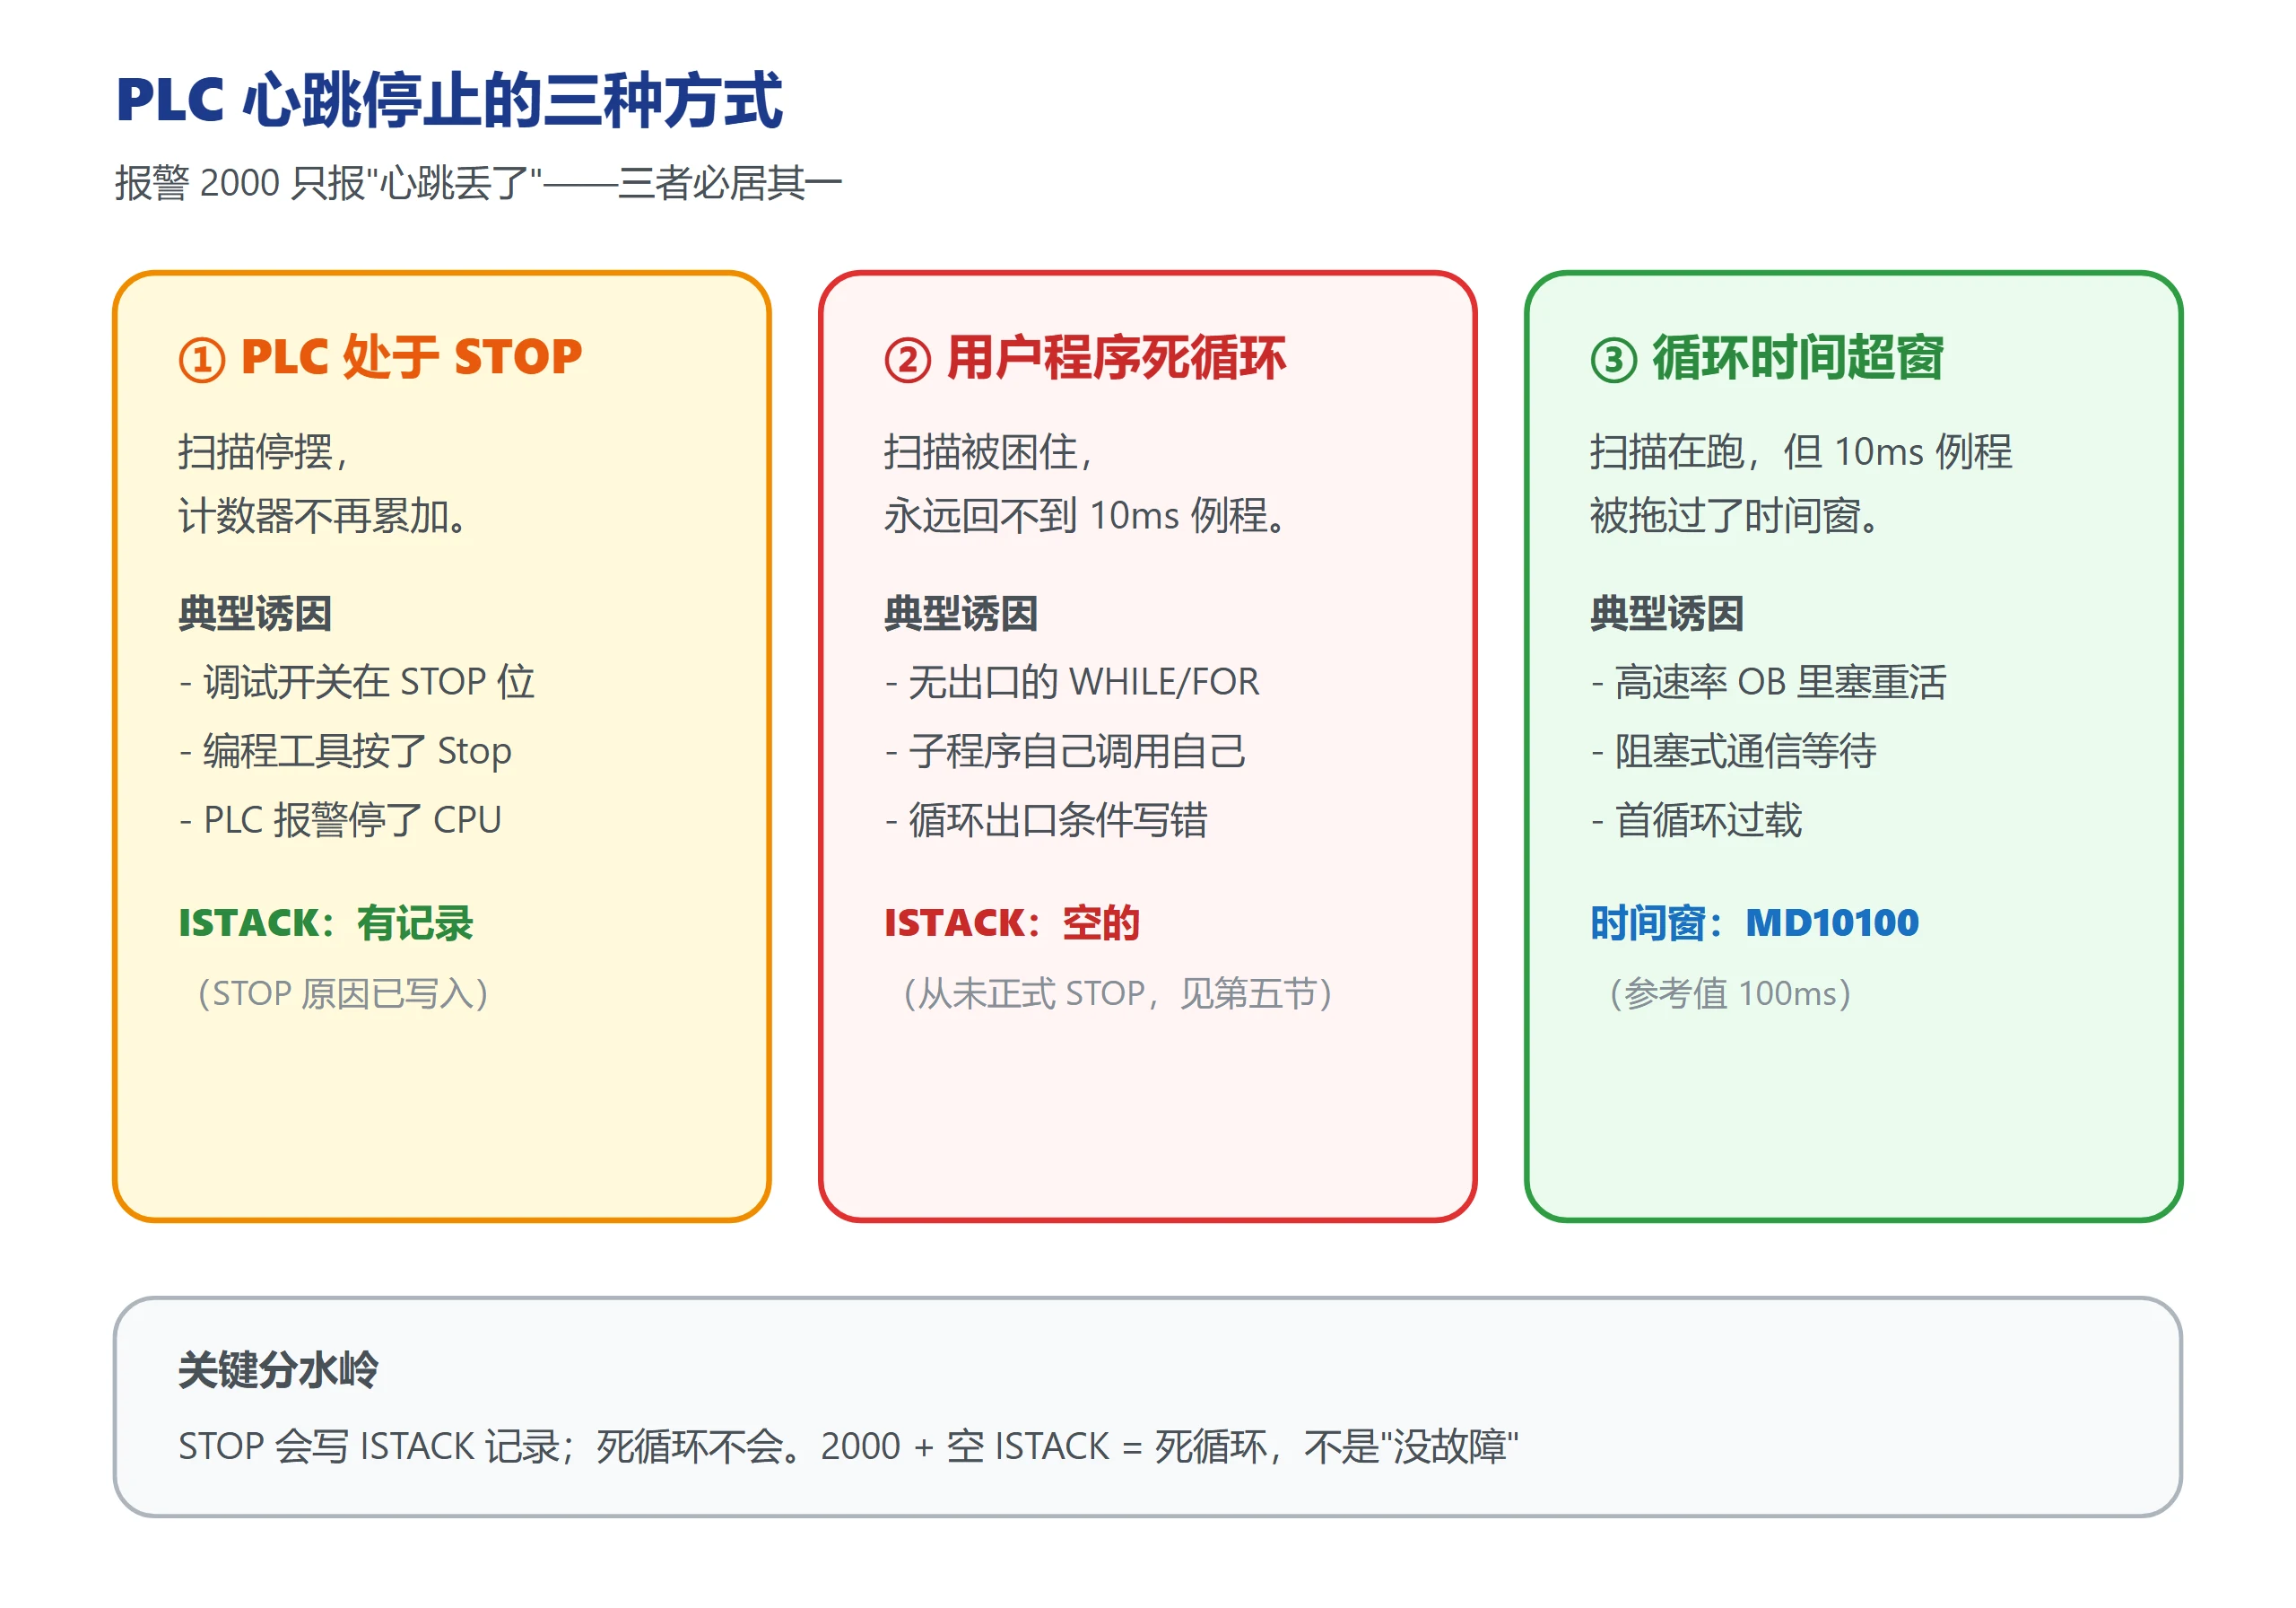
Task: Click the text '扫描在跑，但 10ms 例程'
Action: pyautogui.click(x=1801, y=452)
